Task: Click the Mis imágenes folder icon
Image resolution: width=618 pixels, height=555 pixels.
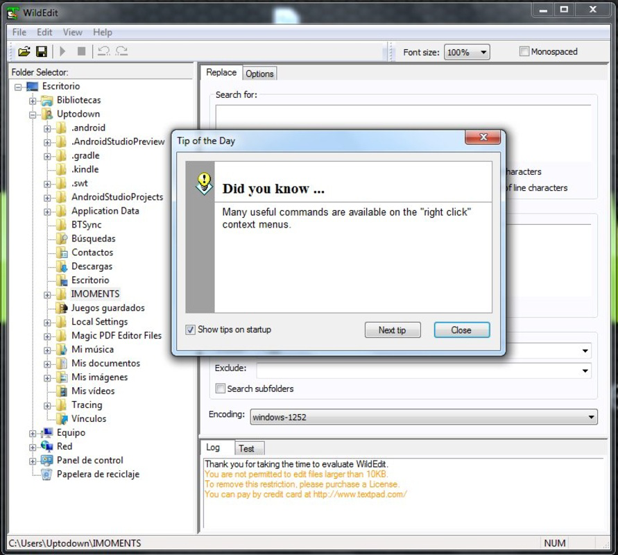Action: (x=62, y=377)
